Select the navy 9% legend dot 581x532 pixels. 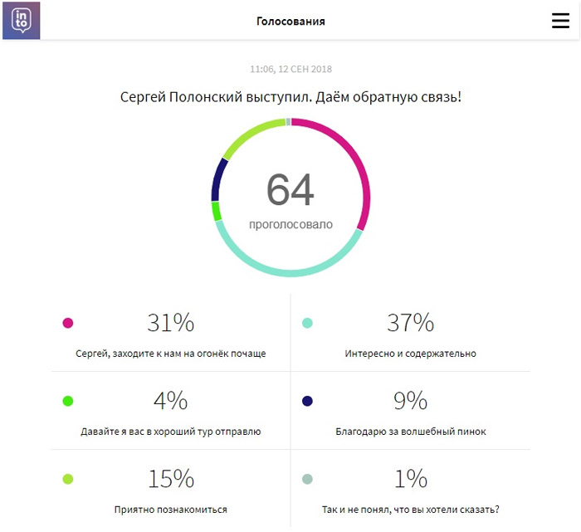point(307,401)
